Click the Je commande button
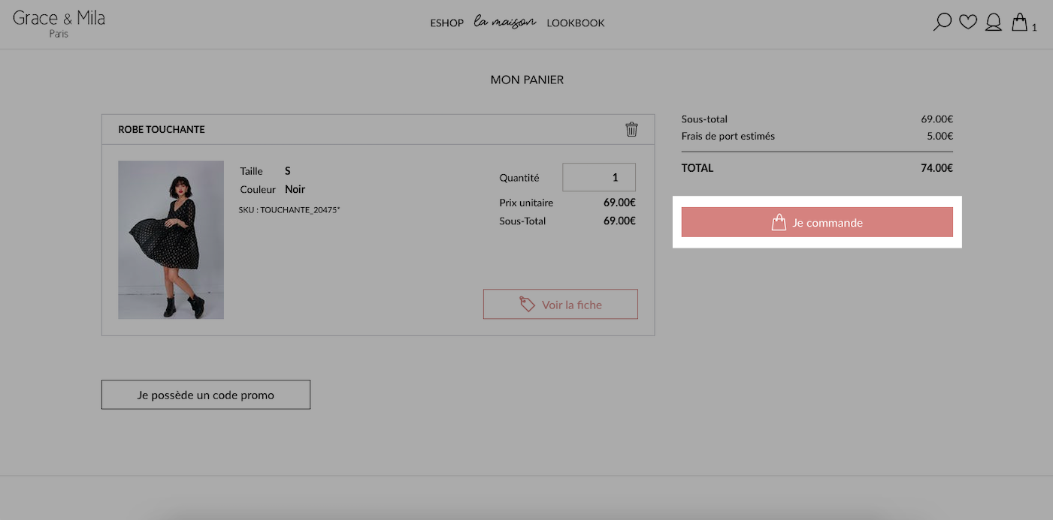Image resolution: width=1053 pixels, height=520 pixels. [817, 222]
